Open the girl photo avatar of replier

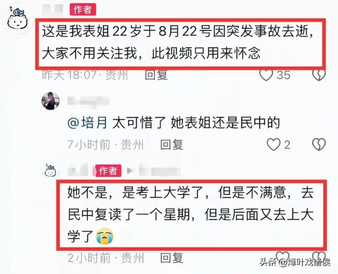click(51, 101)
